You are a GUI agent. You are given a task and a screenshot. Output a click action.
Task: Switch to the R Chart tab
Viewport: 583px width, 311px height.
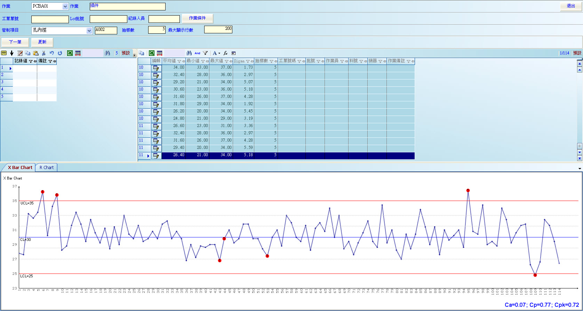[47, 167]
